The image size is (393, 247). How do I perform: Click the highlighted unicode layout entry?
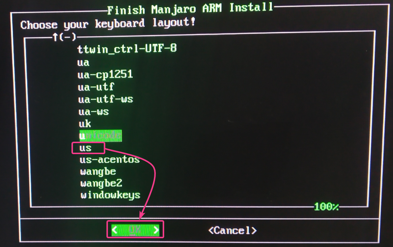[100, 136]
